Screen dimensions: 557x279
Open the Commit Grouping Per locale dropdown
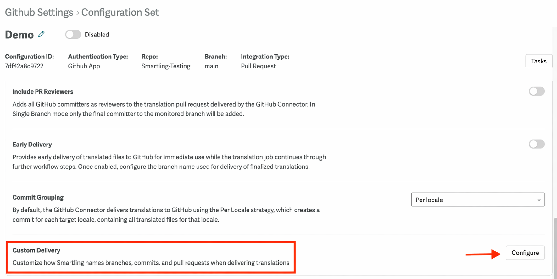[x=477, y=200]
